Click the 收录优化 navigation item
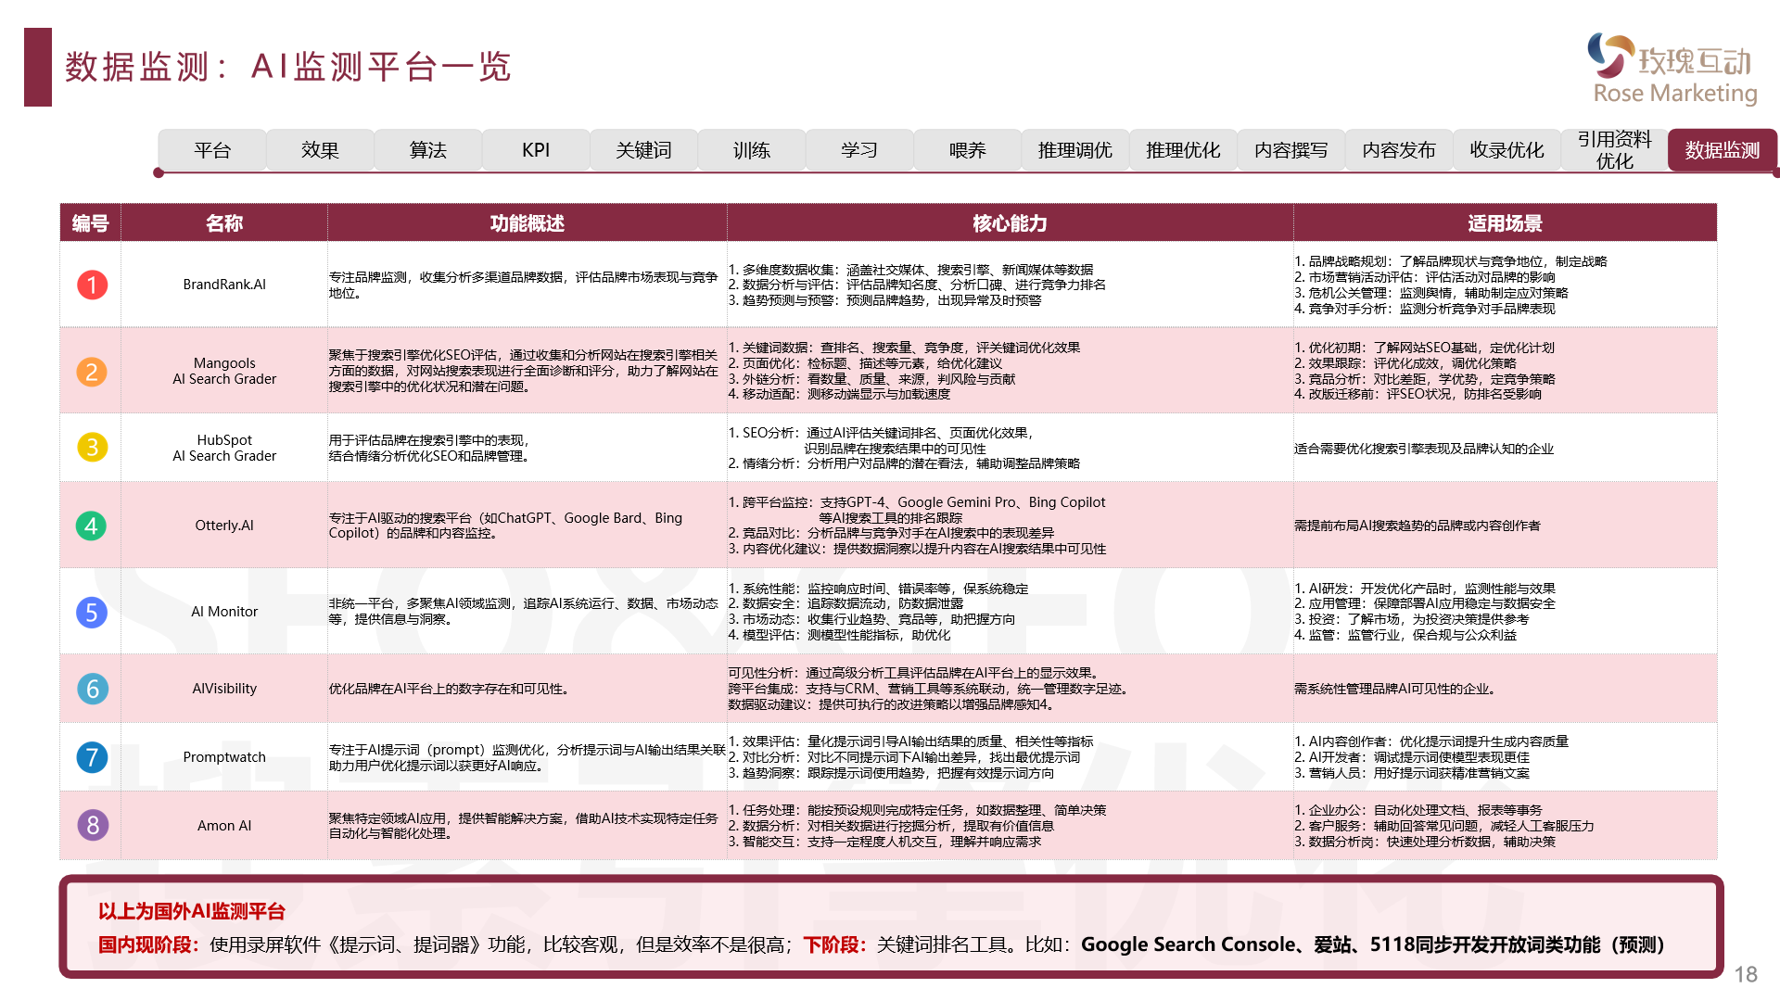Screen dimensions: 1780x1001 click(1507, 150)
